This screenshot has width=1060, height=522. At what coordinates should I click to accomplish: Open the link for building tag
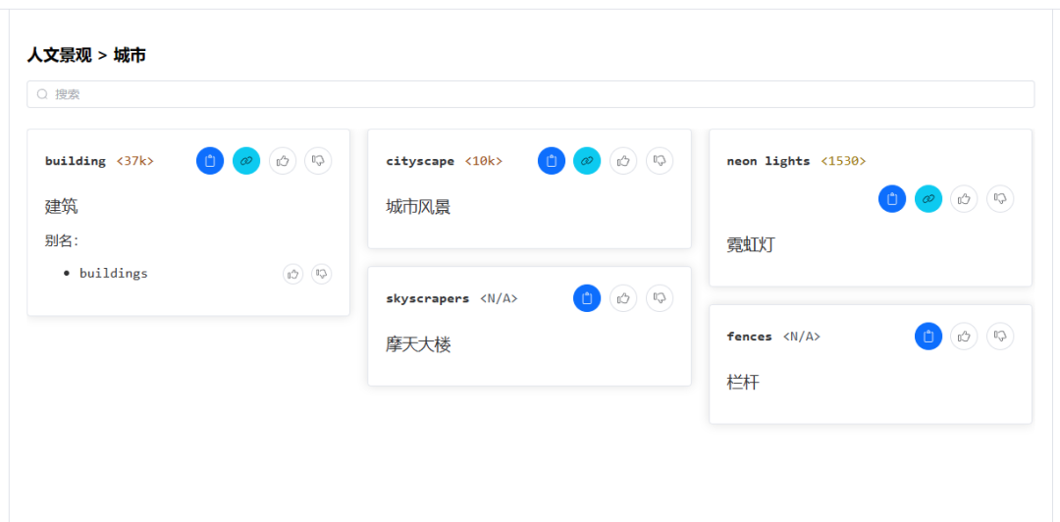(x=246, y=161)
